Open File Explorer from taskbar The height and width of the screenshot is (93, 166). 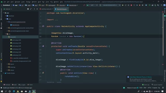point(18,91)
